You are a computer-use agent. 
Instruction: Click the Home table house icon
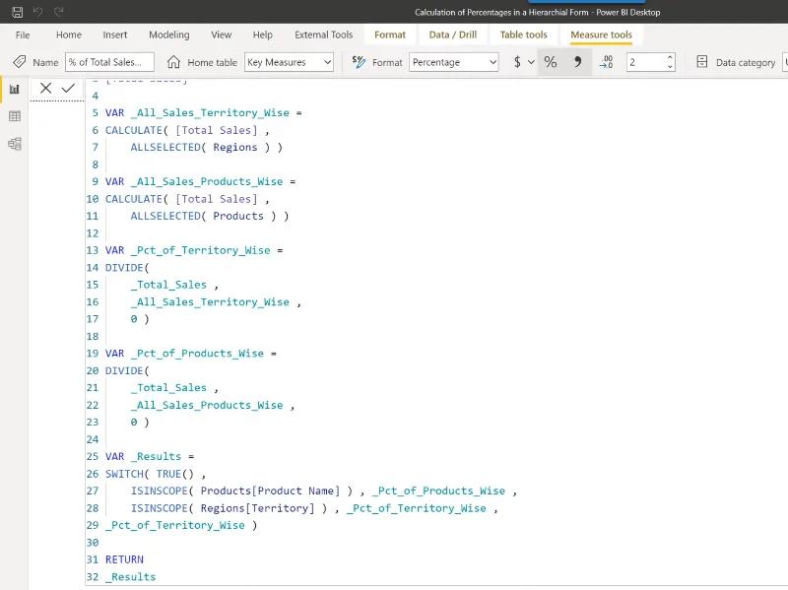[x=173, y=62]
